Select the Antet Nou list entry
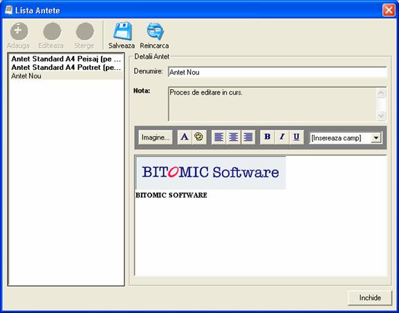Viewport: 399px width, 313px height. (x=66, y=76)
